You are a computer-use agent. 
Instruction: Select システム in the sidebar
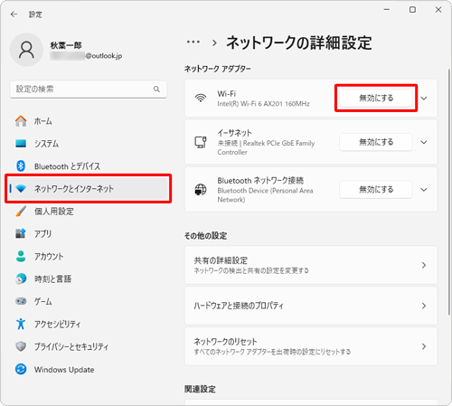click(89, 144)
